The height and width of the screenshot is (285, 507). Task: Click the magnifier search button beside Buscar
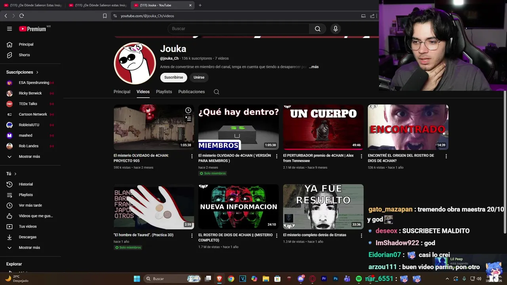click(x=318, y=28)
